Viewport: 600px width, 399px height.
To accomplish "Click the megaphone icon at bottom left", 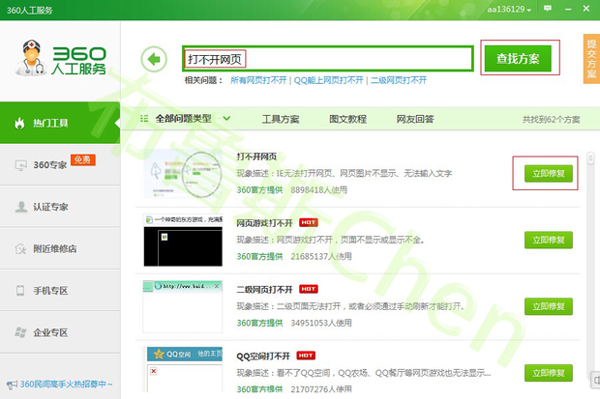I will [x=12, y=385].
